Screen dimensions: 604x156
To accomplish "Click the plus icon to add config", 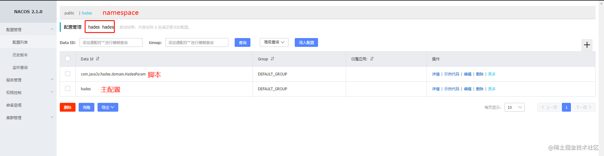I will click(587, 45).
